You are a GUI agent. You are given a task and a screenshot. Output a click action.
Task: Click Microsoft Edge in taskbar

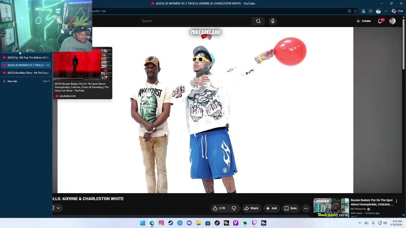click(x=152, y=223)
